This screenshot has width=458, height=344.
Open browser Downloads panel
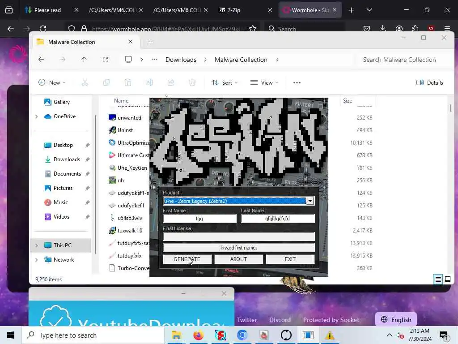383,28
